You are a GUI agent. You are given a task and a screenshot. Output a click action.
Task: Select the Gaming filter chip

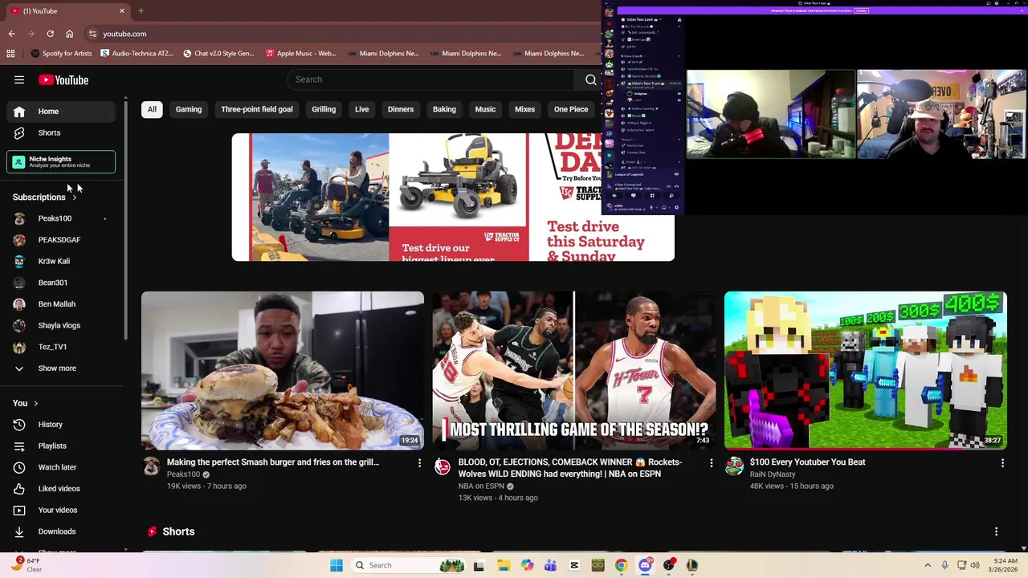tap(189, 109)
